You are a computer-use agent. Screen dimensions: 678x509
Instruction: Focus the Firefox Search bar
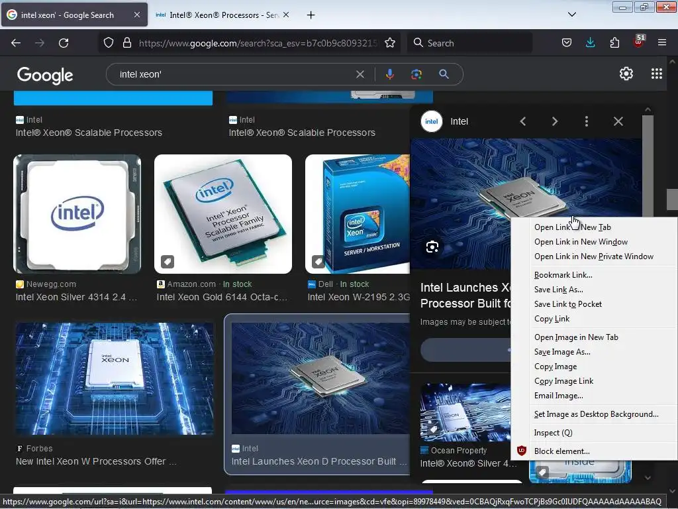coord(469,43)
